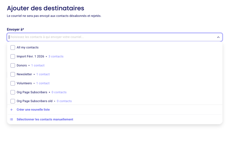Click the list icon for manual selection
Screen dimensions: 231x142
(x=11, y=119)
